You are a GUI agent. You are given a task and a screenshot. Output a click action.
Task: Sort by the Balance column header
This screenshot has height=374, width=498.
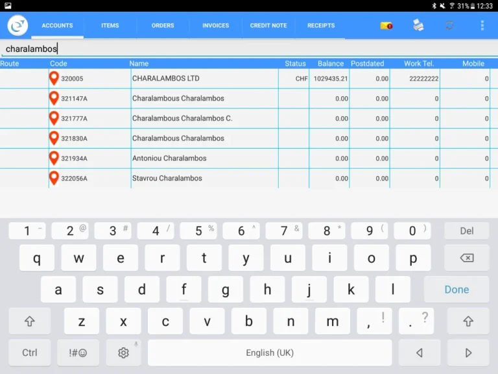pos(331,64)
